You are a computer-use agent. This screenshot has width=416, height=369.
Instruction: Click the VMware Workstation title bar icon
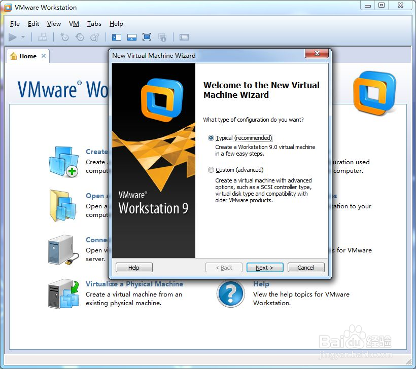[8, 8]
